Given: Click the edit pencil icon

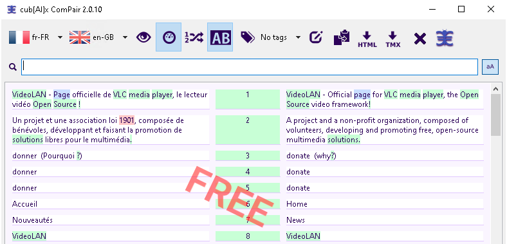Looking at the screenshot, I should coord(315,37).
